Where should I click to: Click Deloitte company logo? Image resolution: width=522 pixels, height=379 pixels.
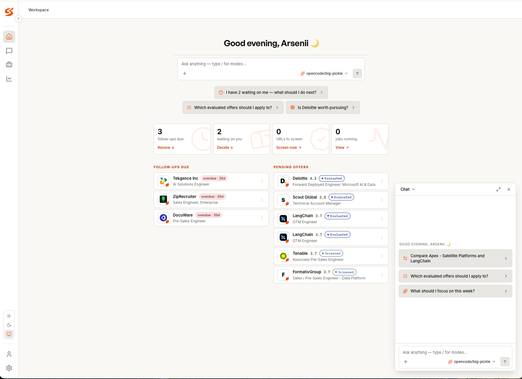(283, 181)
